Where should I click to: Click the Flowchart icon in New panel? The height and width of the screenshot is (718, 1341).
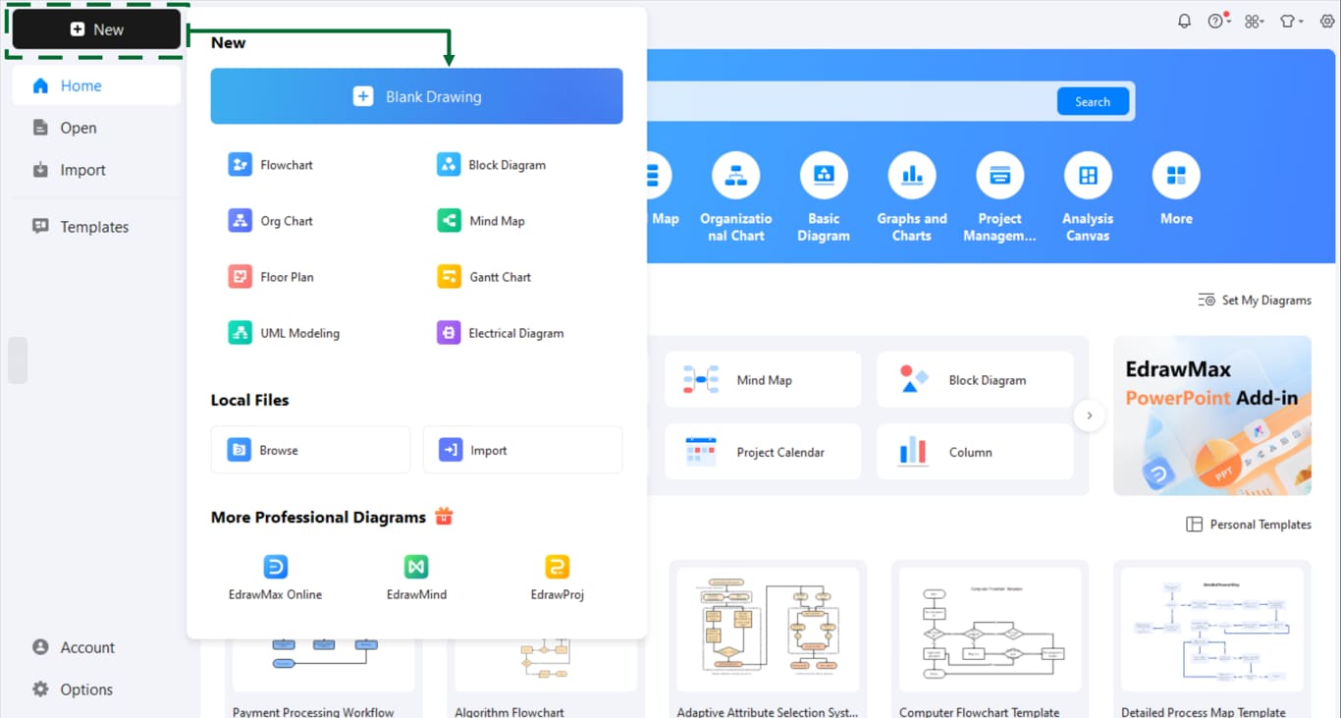click(x=240, y=164)
